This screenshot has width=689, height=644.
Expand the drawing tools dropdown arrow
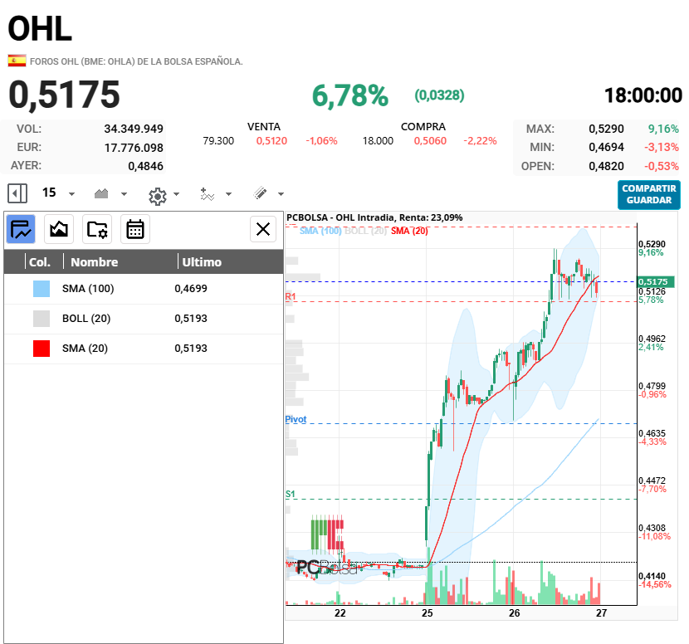pyautogui.click(x=281, y=193)
